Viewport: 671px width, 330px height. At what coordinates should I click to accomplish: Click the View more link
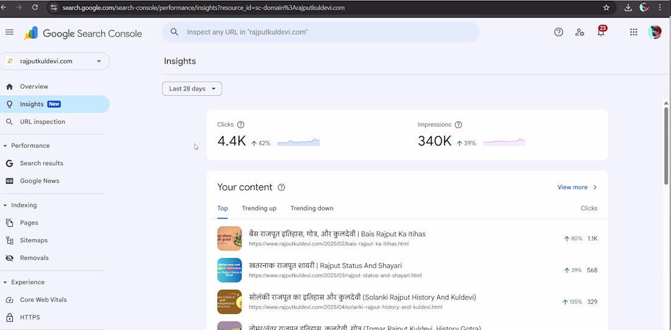pos(573,187)
